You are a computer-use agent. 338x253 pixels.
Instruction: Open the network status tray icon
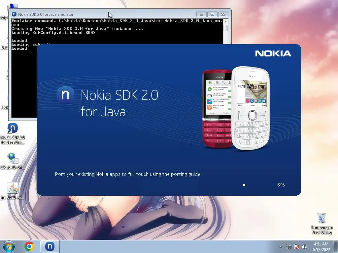[288, 247]
